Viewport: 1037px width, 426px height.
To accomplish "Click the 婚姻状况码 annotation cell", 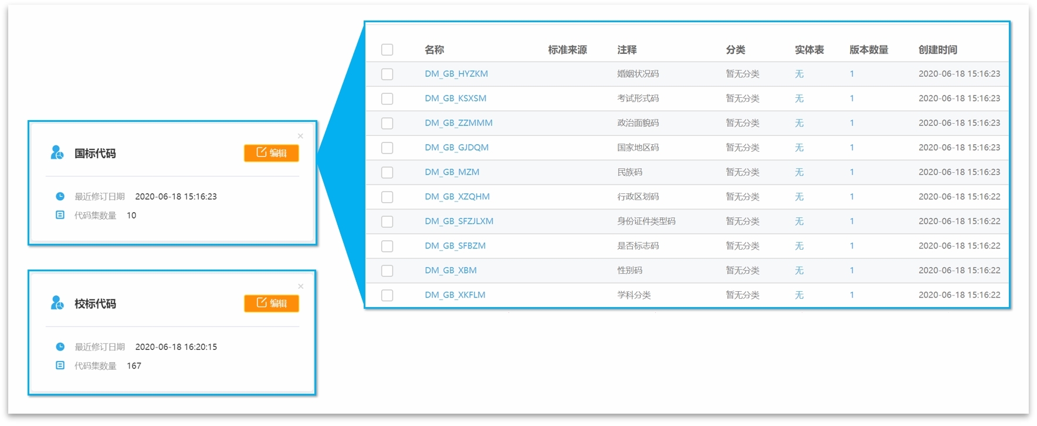I will click(x=638, y=74).
